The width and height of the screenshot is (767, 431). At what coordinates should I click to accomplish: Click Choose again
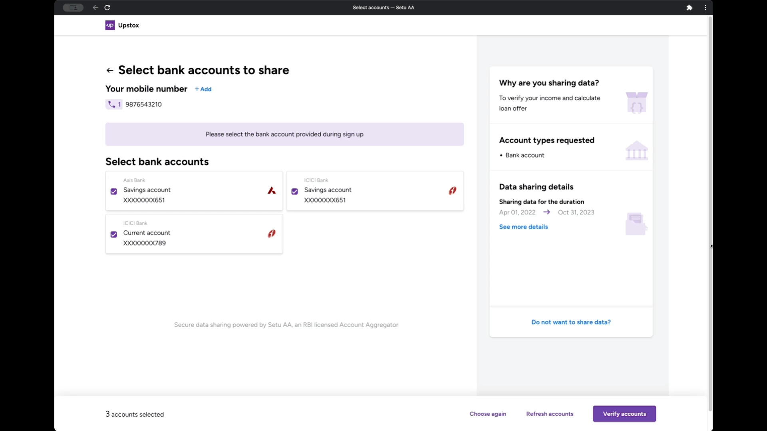click(488, 414)
